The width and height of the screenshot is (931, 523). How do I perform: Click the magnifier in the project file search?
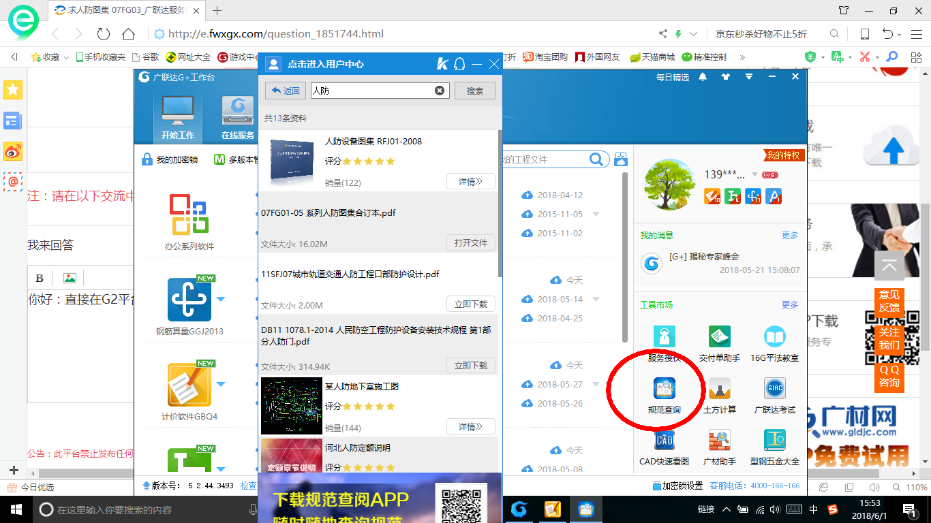[596, 159]
